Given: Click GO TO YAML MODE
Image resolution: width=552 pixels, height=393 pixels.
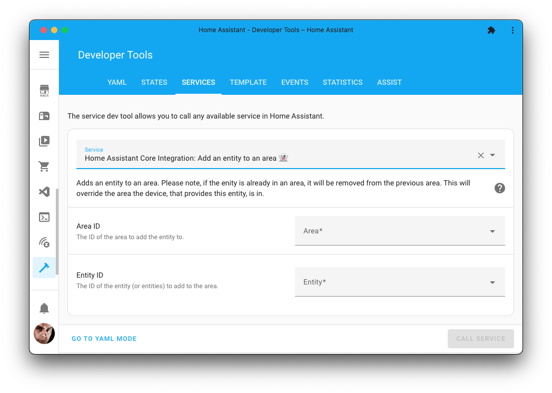Looking at the screenshot, I should 104,339.
